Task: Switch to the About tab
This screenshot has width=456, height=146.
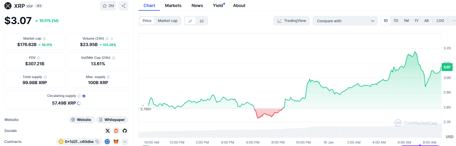Action: (x=239, y=5)
